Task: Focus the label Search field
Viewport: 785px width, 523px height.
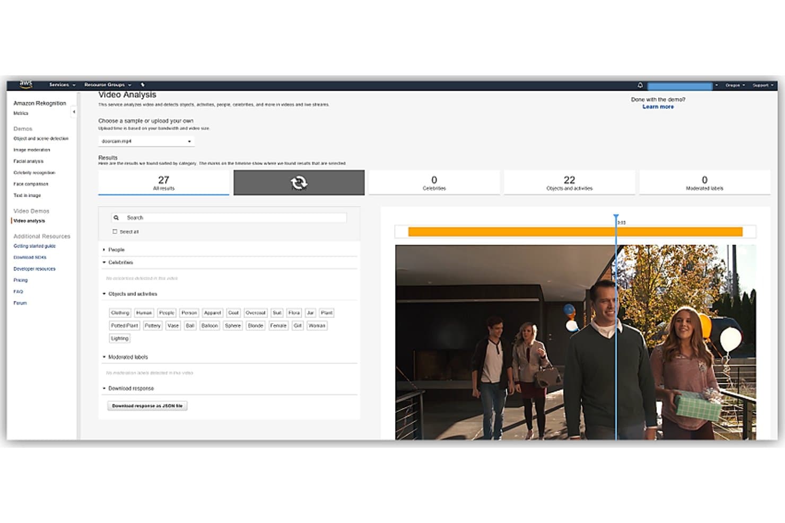Action: [x=229, y=218]
